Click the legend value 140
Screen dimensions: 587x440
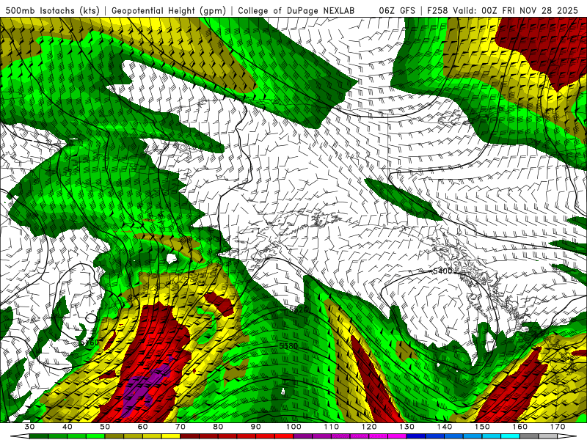[445, 427]
